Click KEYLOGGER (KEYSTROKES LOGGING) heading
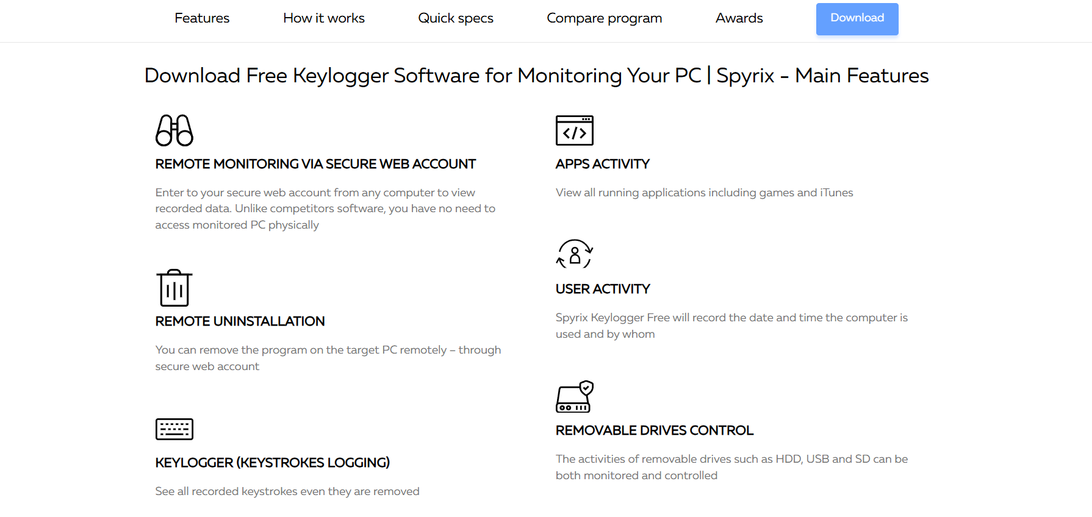This screenshot has height=517, width=1092. tap(273, 463)
